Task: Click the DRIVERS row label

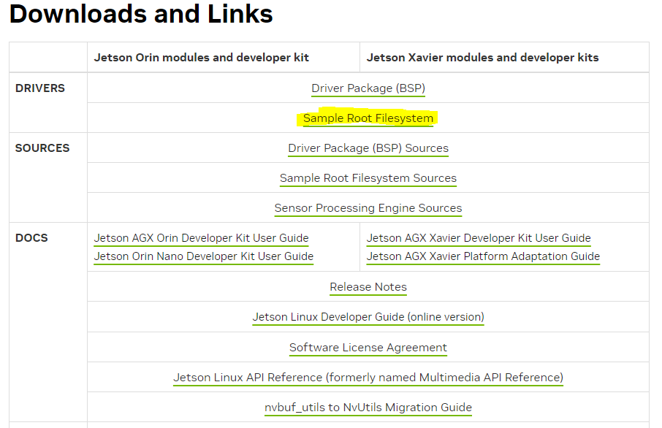Action: [40, 88]
